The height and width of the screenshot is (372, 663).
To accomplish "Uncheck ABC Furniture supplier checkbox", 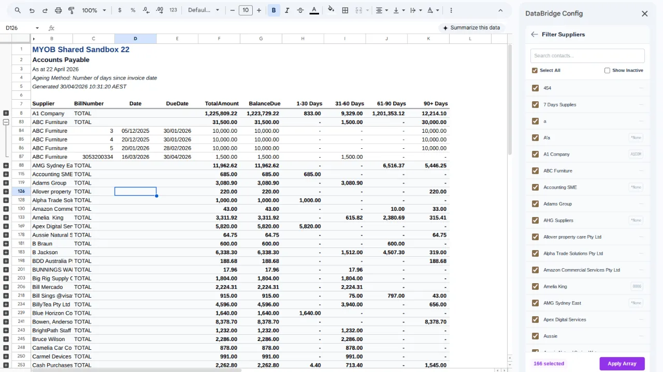I will click(x=535, y=171).
